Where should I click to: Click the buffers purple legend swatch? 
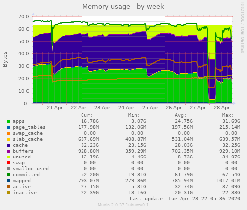point(8,151)
